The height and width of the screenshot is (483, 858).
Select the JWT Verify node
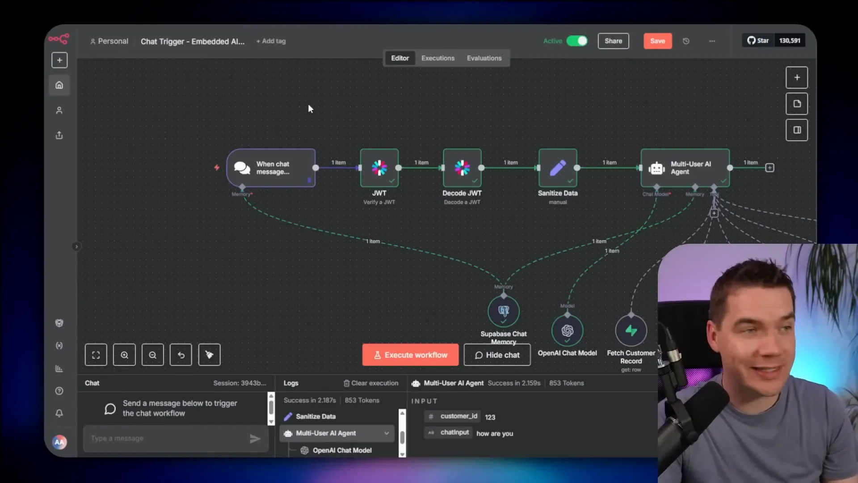coord(379,168)
